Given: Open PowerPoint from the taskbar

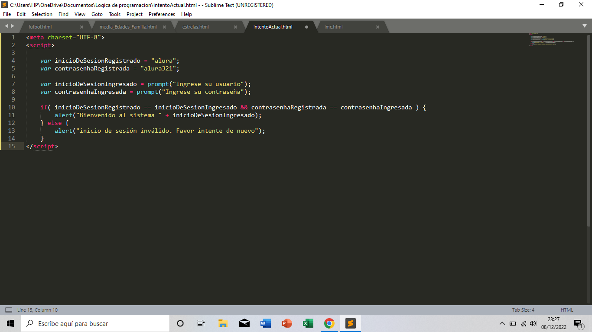Looking at the screenshot, I should tap(287, 323).
